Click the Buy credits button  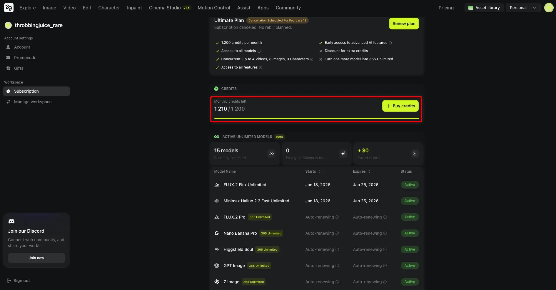[x=400, y=106]
